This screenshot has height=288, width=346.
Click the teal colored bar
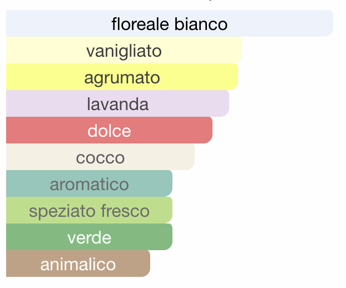89,183
